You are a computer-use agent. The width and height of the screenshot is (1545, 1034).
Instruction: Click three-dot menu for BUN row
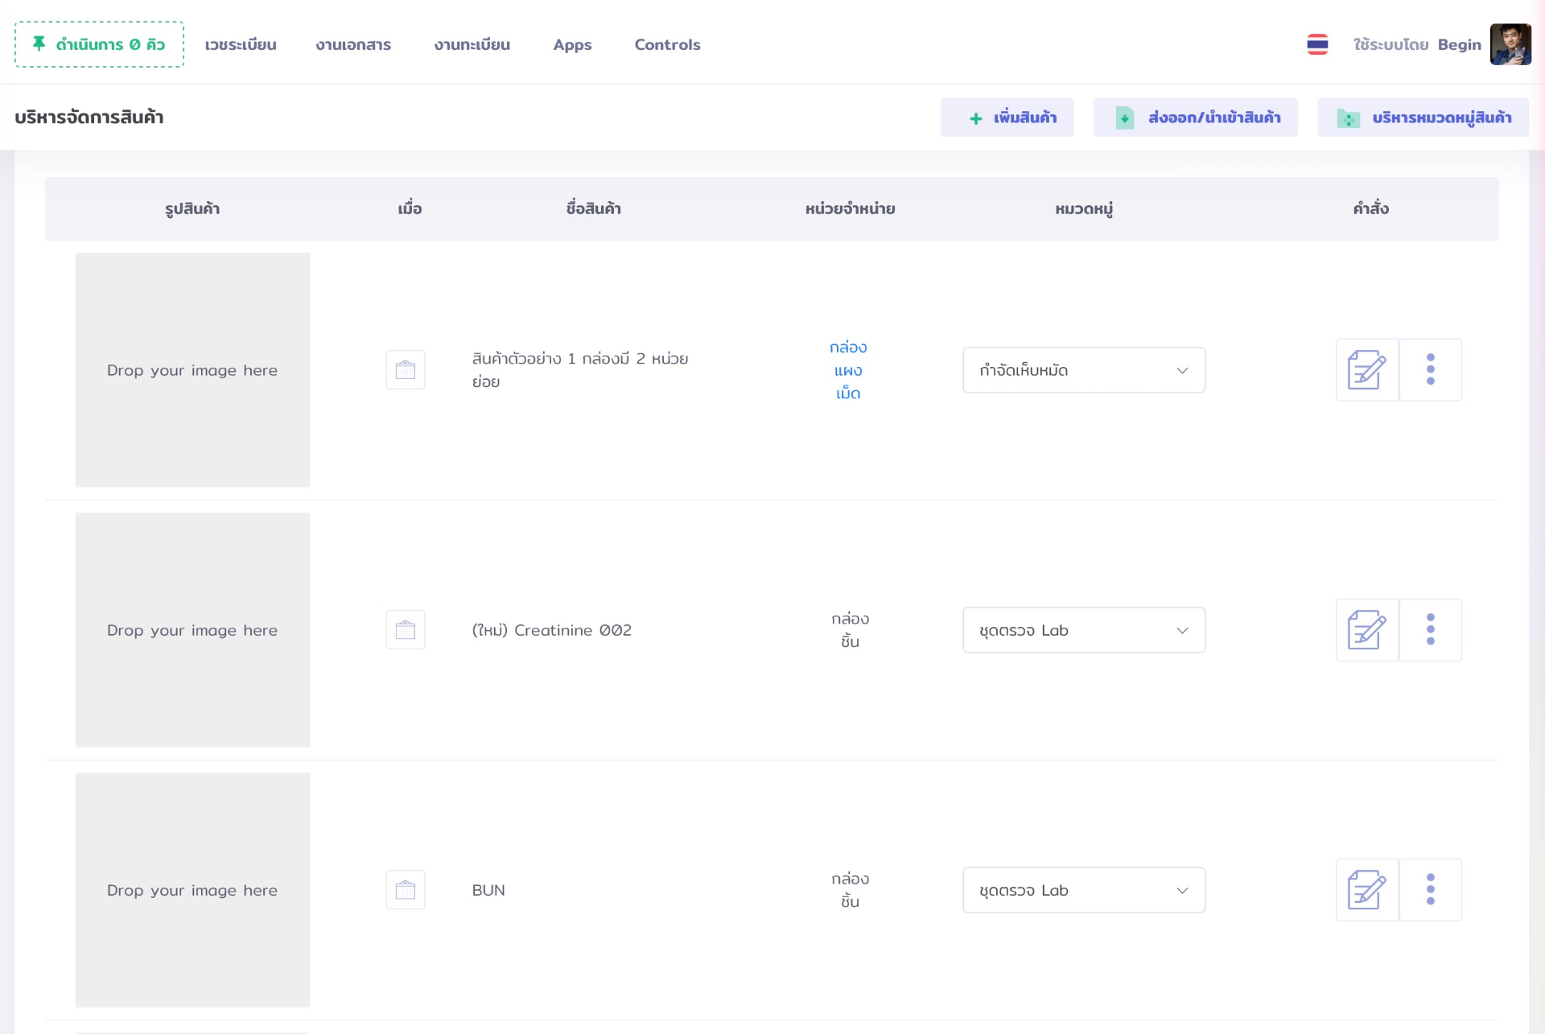click(1430, 890)
